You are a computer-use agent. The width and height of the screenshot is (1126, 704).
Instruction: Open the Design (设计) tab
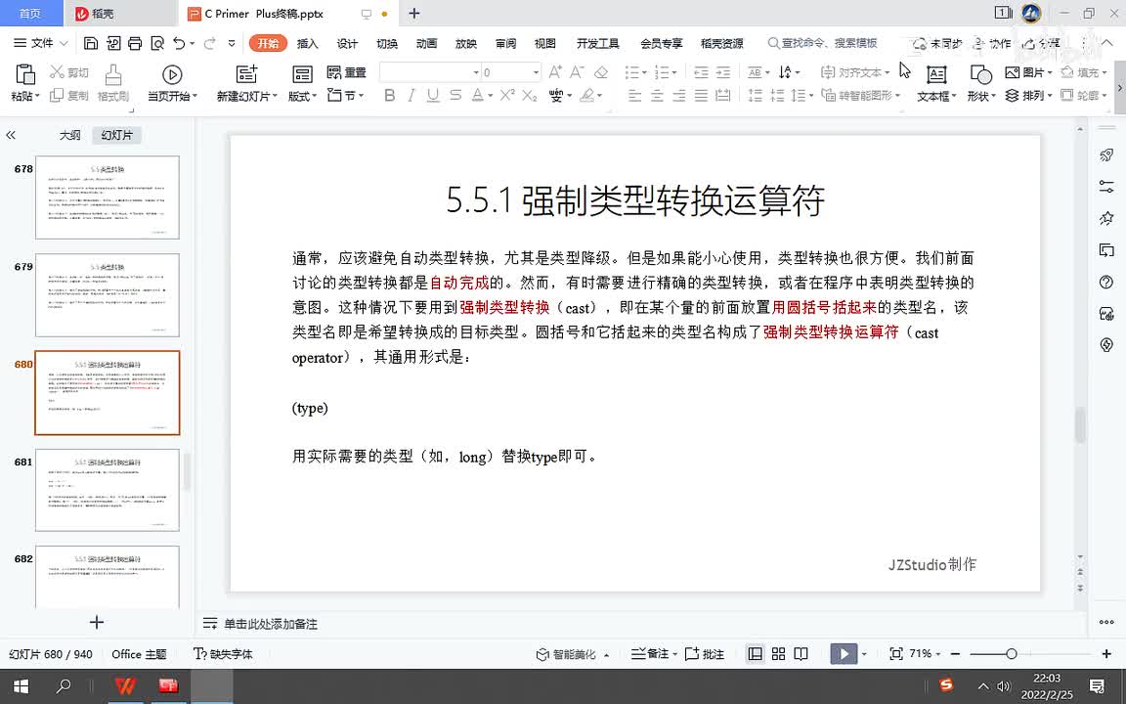tap(347, 43)
